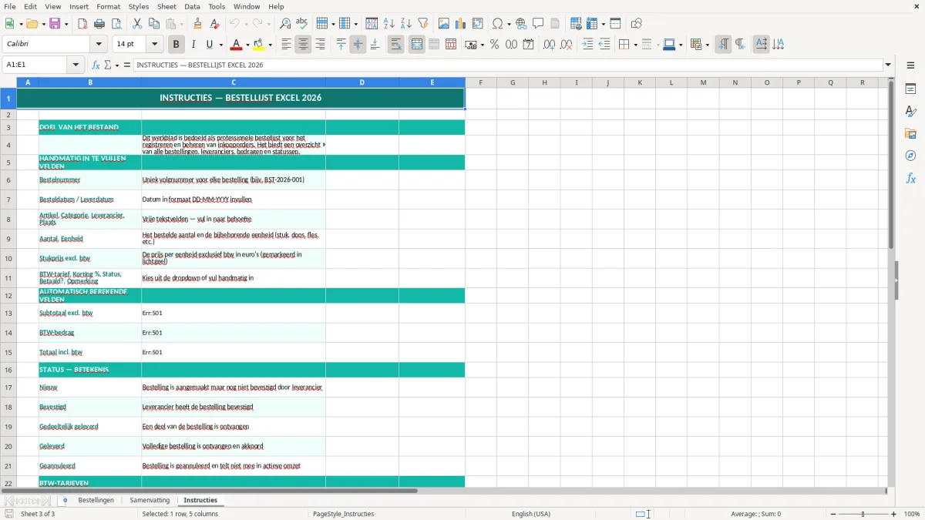The image size is (925, 520).
Task: Click the Spelling check abc icon
Action: point(302,24)
